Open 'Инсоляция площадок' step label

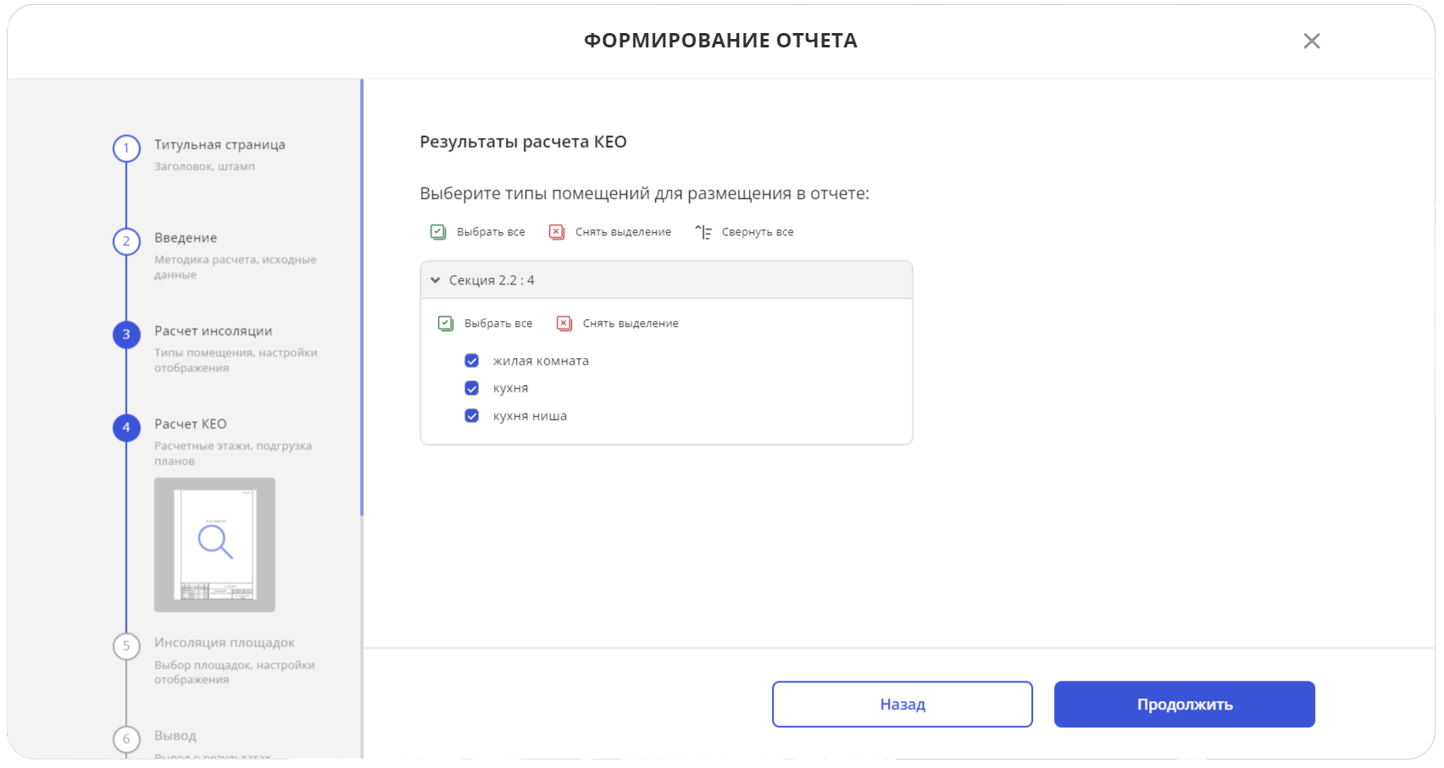click(x=225, y=643)
